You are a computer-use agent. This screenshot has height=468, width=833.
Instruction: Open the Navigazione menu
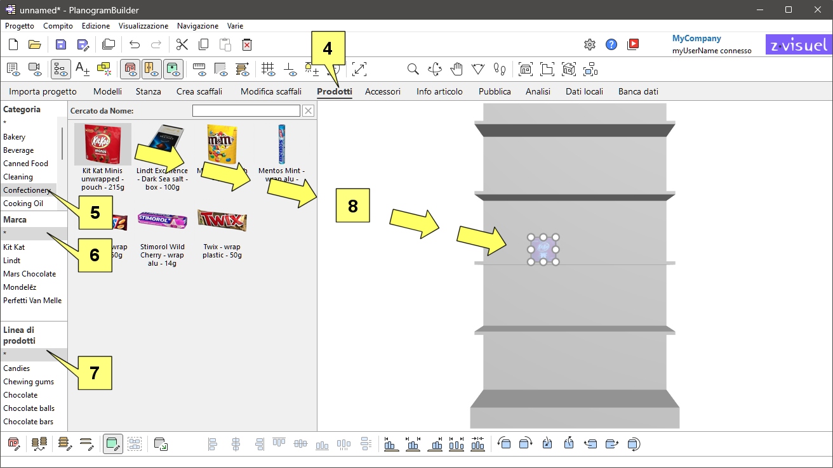click(197, 26)
